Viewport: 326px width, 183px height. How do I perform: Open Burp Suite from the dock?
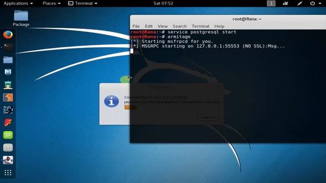tap(8, 97)
